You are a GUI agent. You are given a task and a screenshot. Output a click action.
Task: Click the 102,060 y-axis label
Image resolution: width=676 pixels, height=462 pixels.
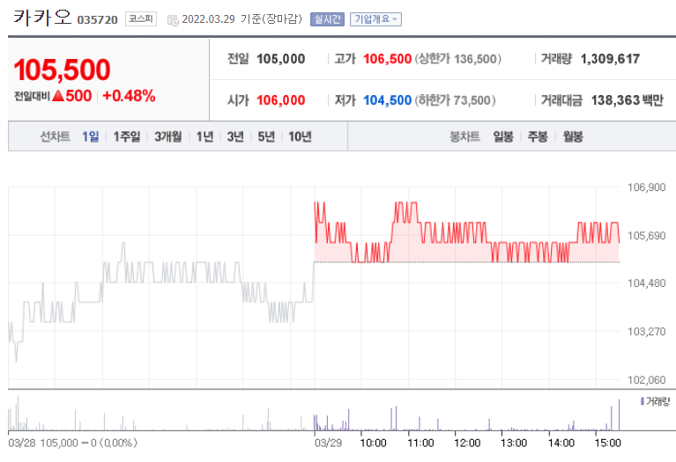[646, 380]
